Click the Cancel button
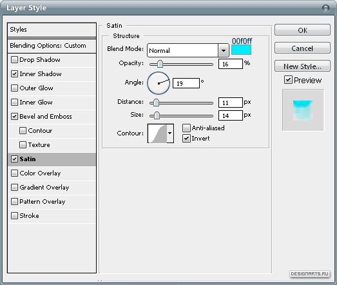 tap(302, 48)
